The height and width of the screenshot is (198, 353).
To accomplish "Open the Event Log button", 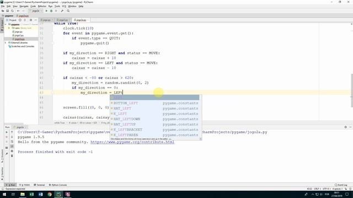I will (x=341, y=185).
